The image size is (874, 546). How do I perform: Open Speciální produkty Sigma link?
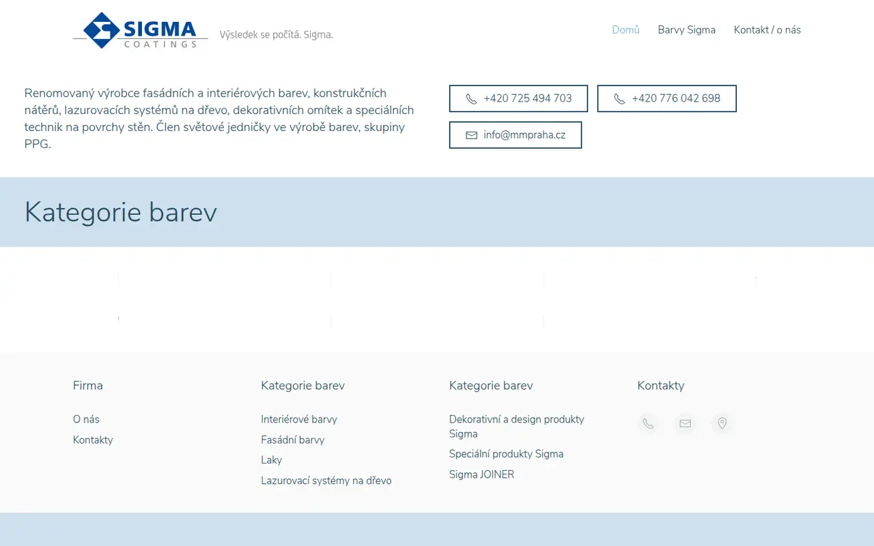click(x=507, y=454)
